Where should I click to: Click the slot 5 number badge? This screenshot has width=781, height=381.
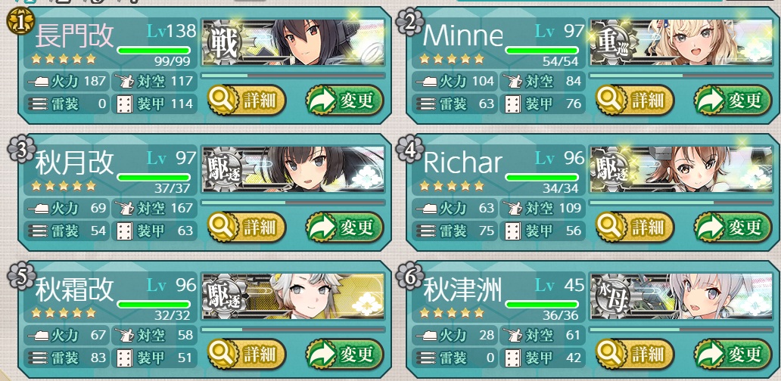coord(20,275)
